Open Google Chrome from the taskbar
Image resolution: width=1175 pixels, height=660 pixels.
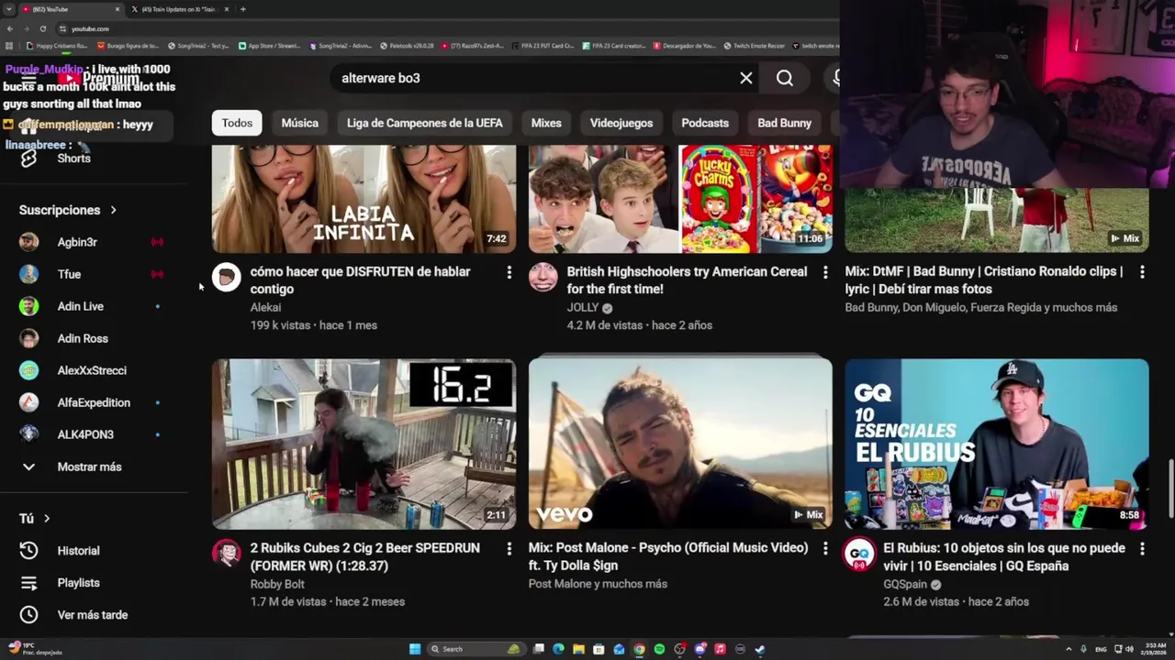(x=639, y=649)
